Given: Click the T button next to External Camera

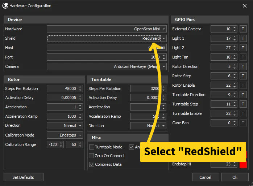Looking at the screenshot, I should (243, 29).
